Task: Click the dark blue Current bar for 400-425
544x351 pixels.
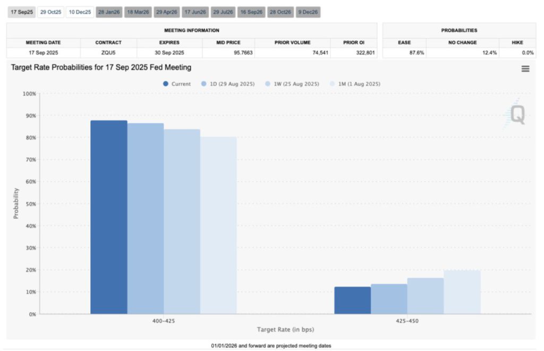Action: 109,218
